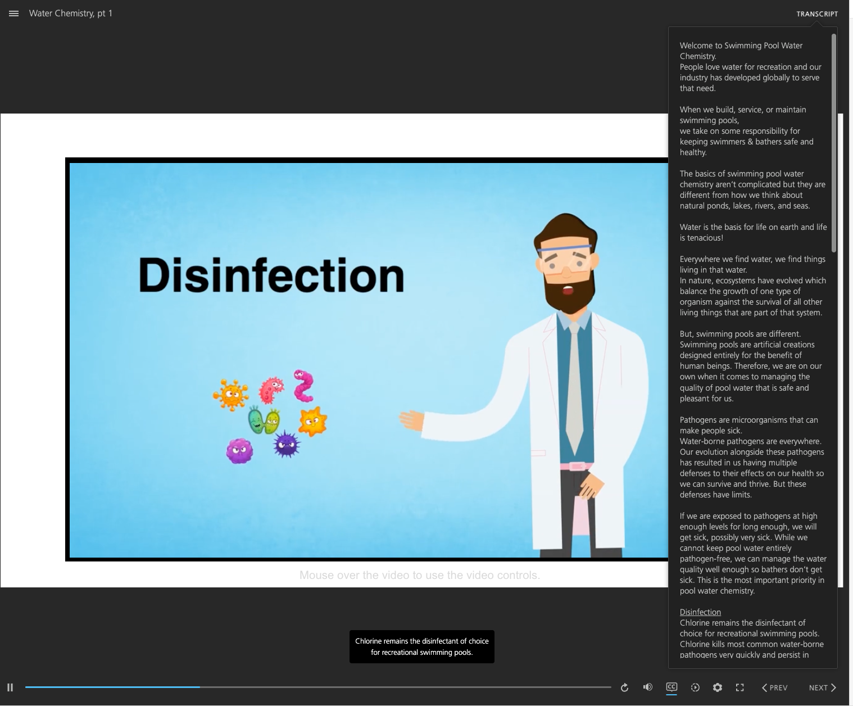Toggle closed captions off
Viewport: 853px width, 706px height.
pos(671,687)
